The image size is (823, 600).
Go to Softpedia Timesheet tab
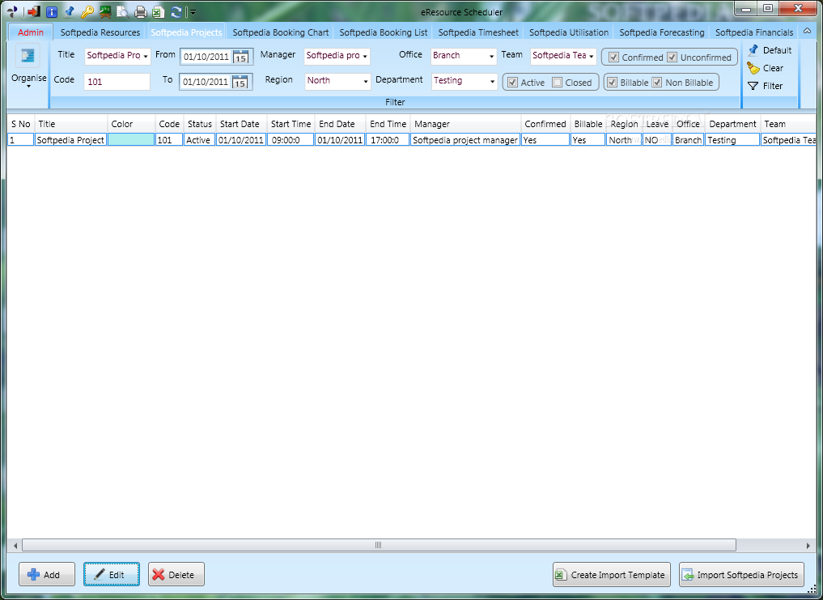tap(478, 32)
